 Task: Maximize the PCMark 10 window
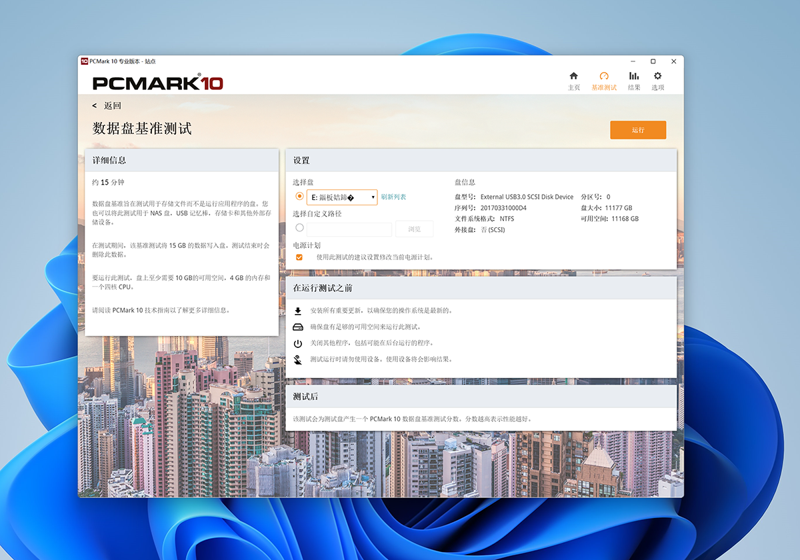point(653,61)
